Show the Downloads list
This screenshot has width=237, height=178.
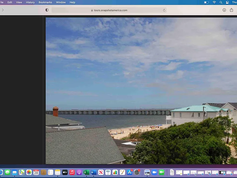(224, 10)
